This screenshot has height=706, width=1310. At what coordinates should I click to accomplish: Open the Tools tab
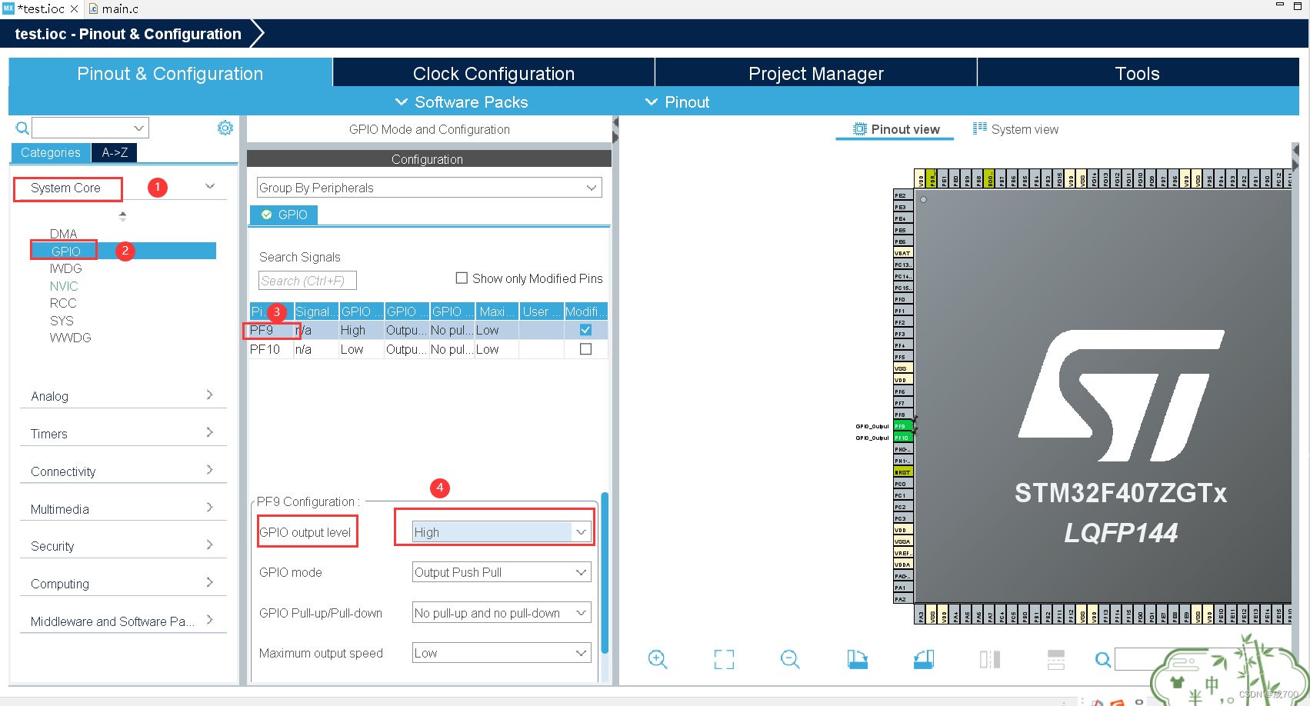click(1138, 73)
